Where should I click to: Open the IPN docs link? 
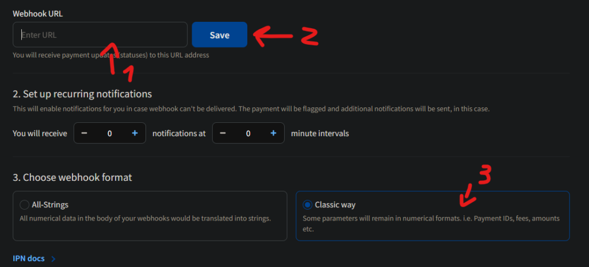29,258
